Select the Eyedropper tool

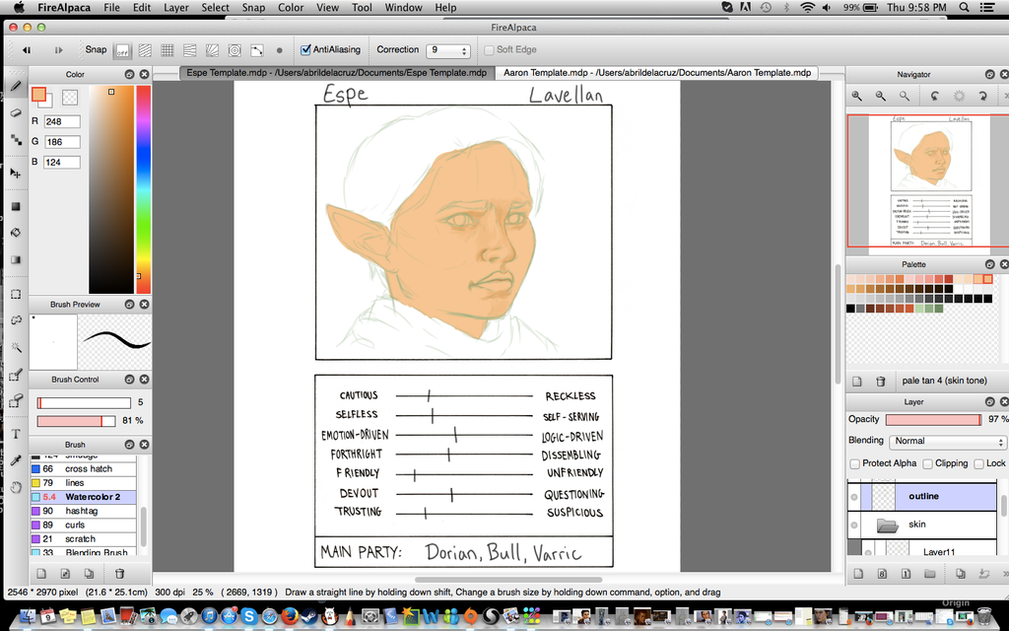coord(16,460)
